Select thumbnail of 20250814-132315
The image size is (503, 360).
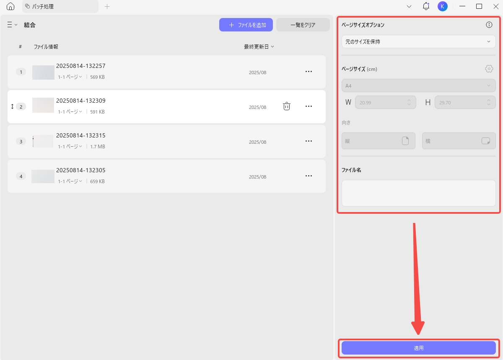pos(43,141)
